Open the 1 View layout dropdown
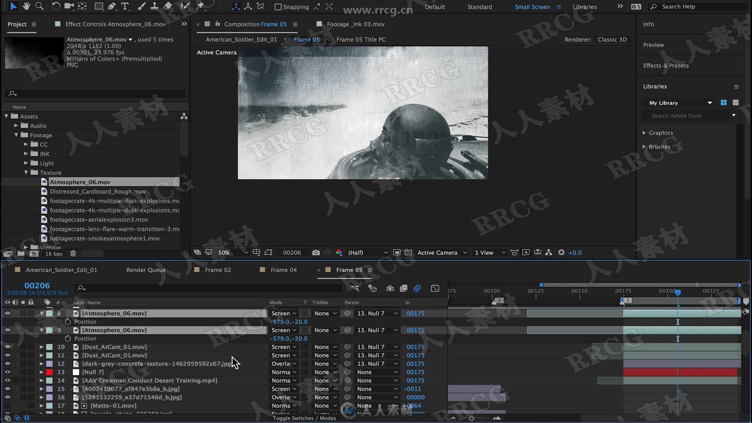 point(490,253)
